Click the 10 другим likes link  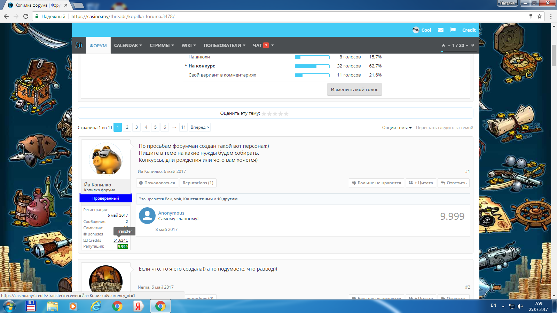point(227,199)
